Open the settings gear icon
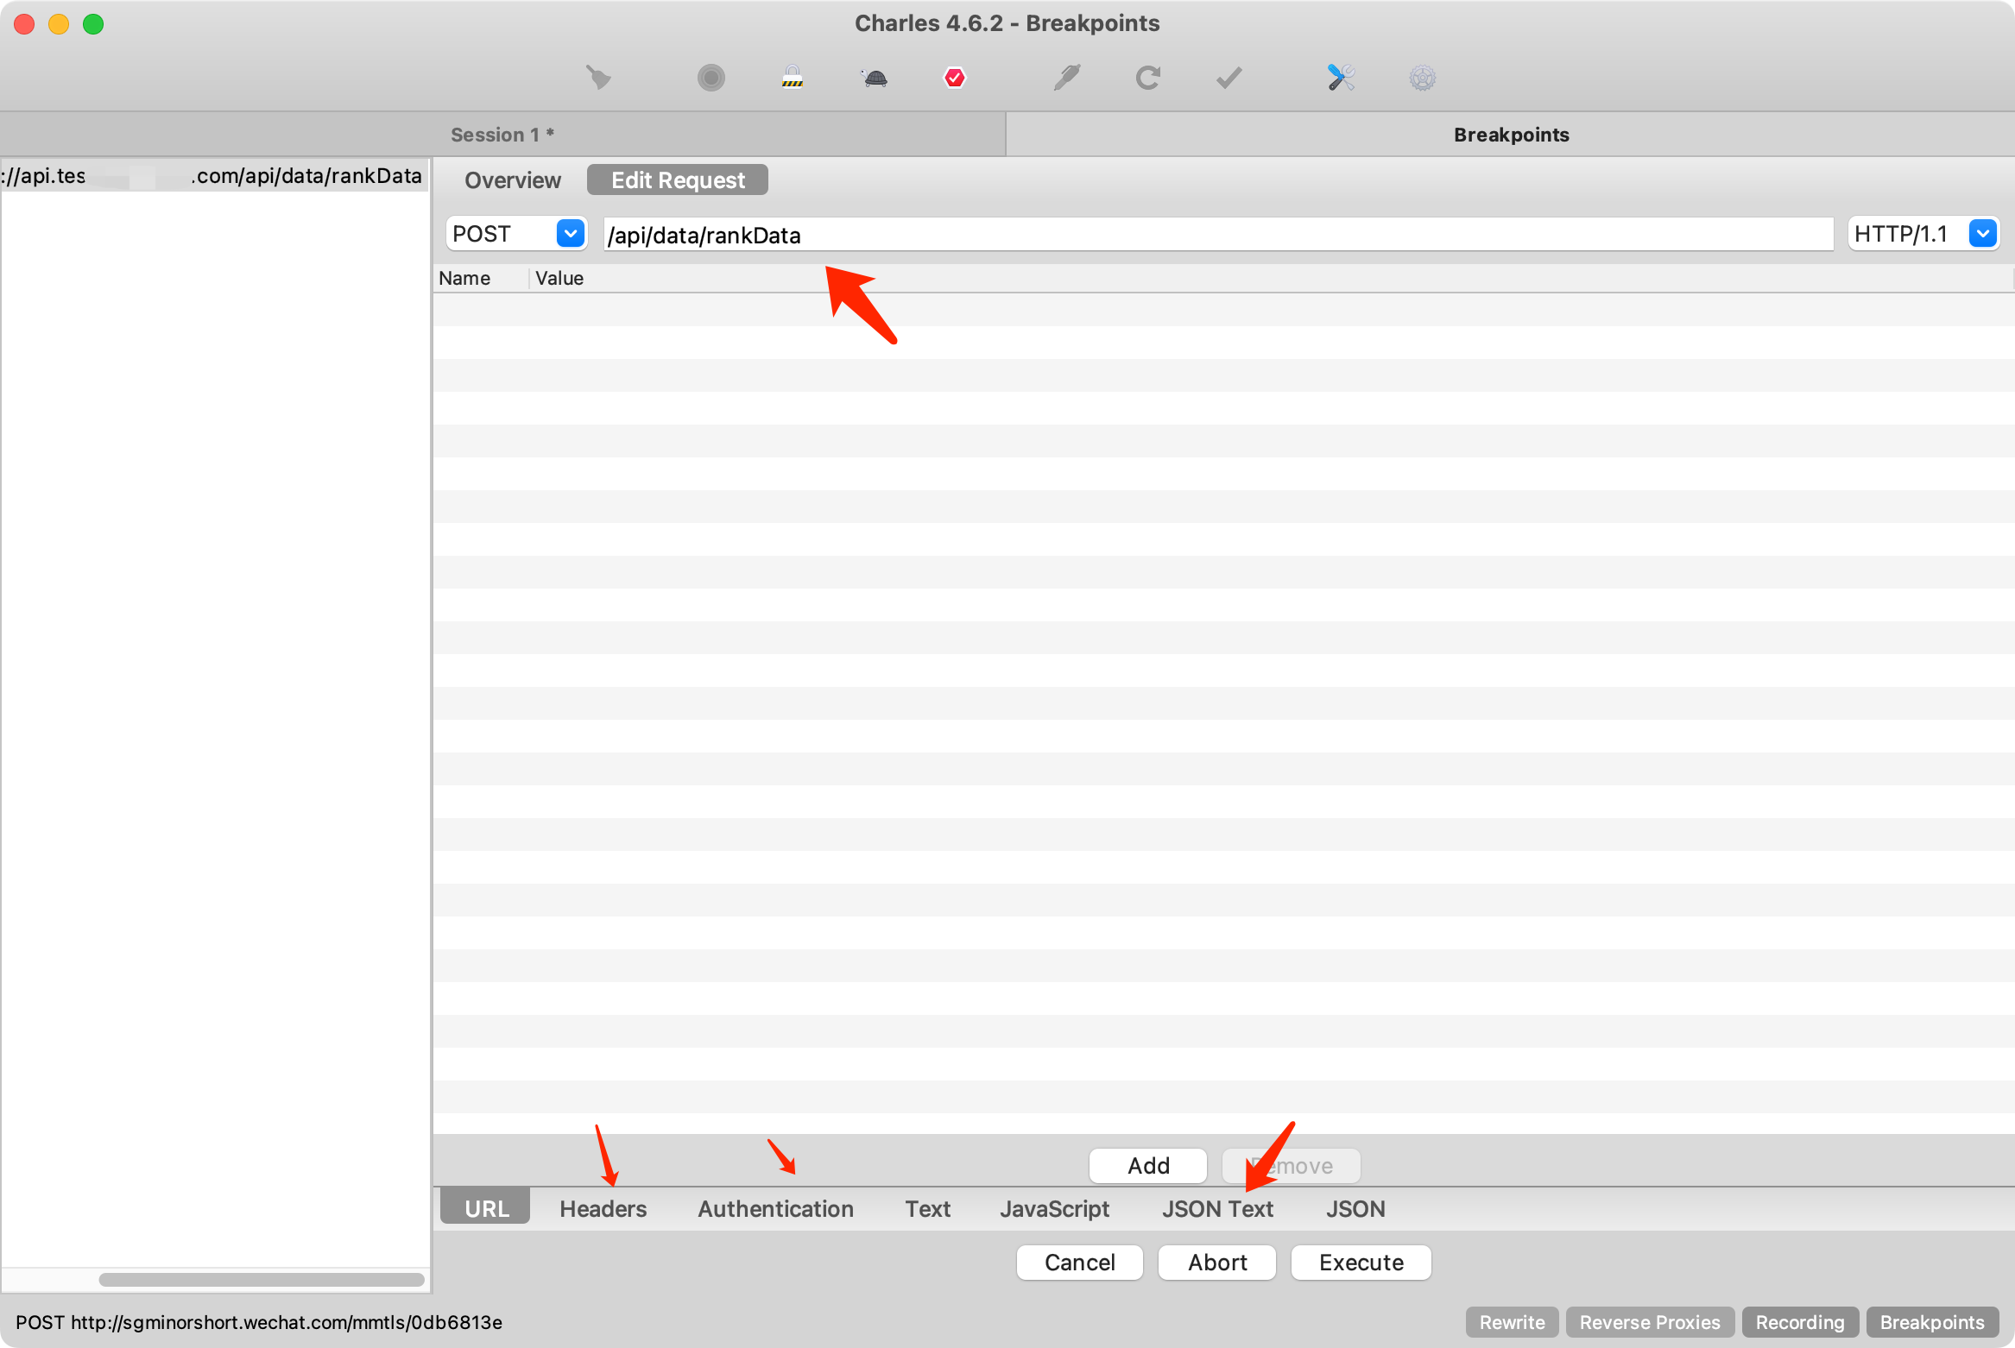 [1422, 78]
